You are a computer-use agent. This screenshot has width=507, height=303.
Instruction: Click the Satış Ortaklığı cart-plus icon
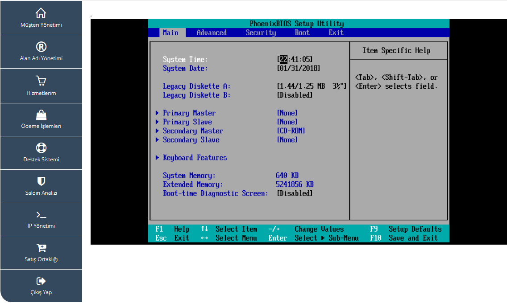[41, 248]
